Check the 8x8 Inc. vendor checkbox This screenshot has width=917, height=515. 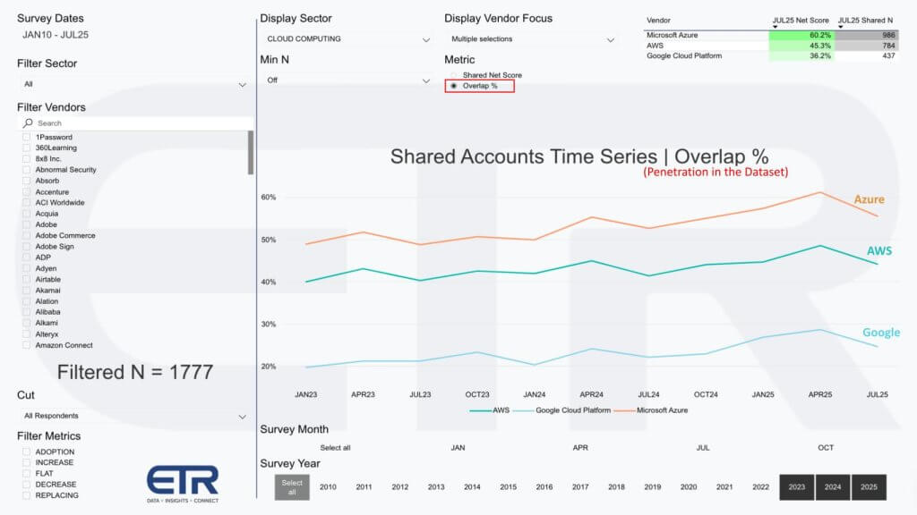click(26, 159)
